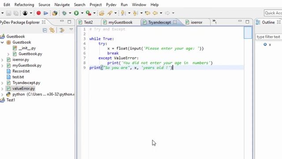Open the Window menu

[139, 5]
